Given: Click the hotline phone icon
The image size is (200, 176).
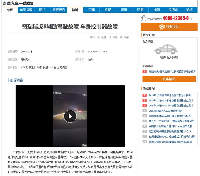Looking at the screenshot, I should [x=143, y=19].
